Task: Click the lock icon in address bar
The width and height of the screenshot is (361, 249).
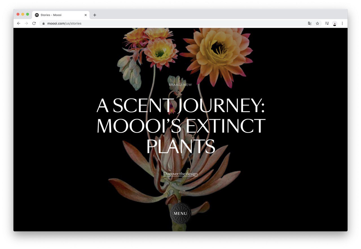Action: (43, 23)
